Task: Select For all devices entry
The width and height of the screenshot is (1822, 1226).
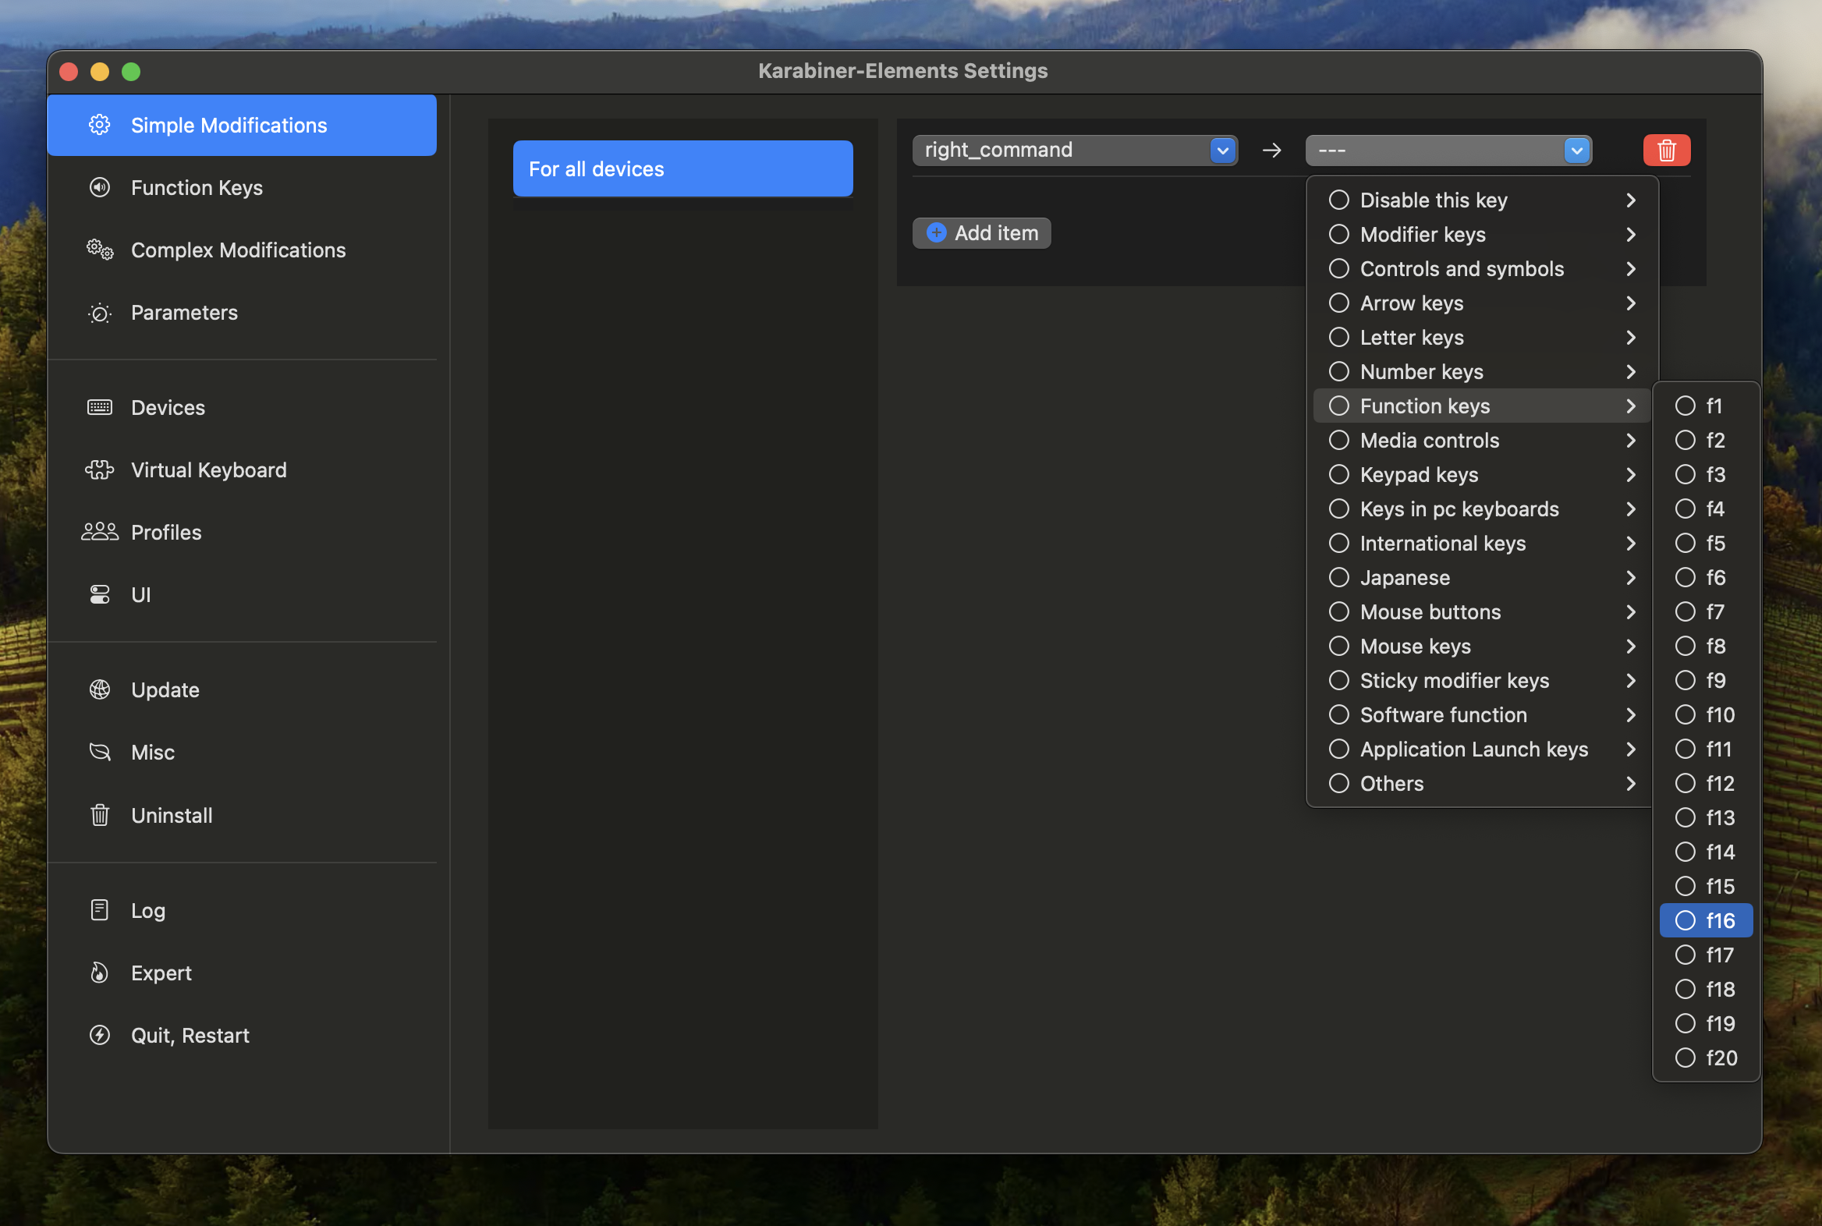Action: pos(682,169)
